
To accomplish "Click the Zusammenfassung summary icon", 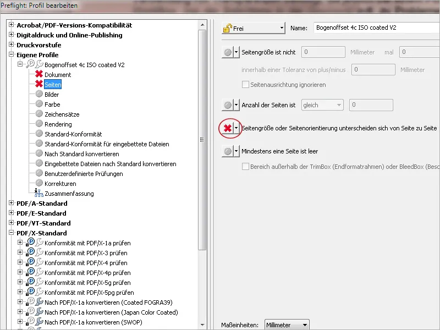I will pyautogui.click(x=37, y=192).
